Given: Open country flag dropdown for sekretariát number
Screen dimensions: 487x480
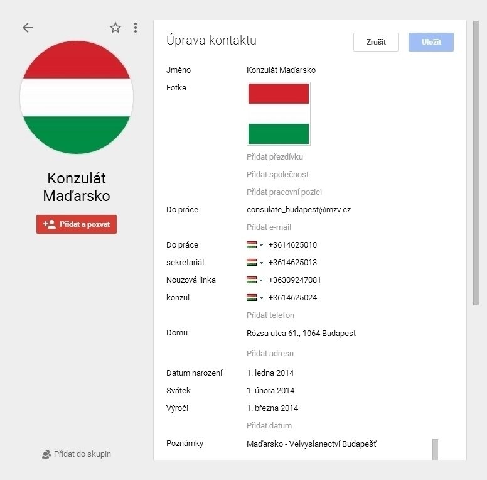Looking at the screenshot, I should [x=255, y=263].
